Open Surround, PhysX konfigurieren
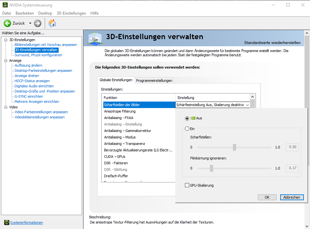The width and height of the screenshot is (310, 229). click(x=38, y=55)
